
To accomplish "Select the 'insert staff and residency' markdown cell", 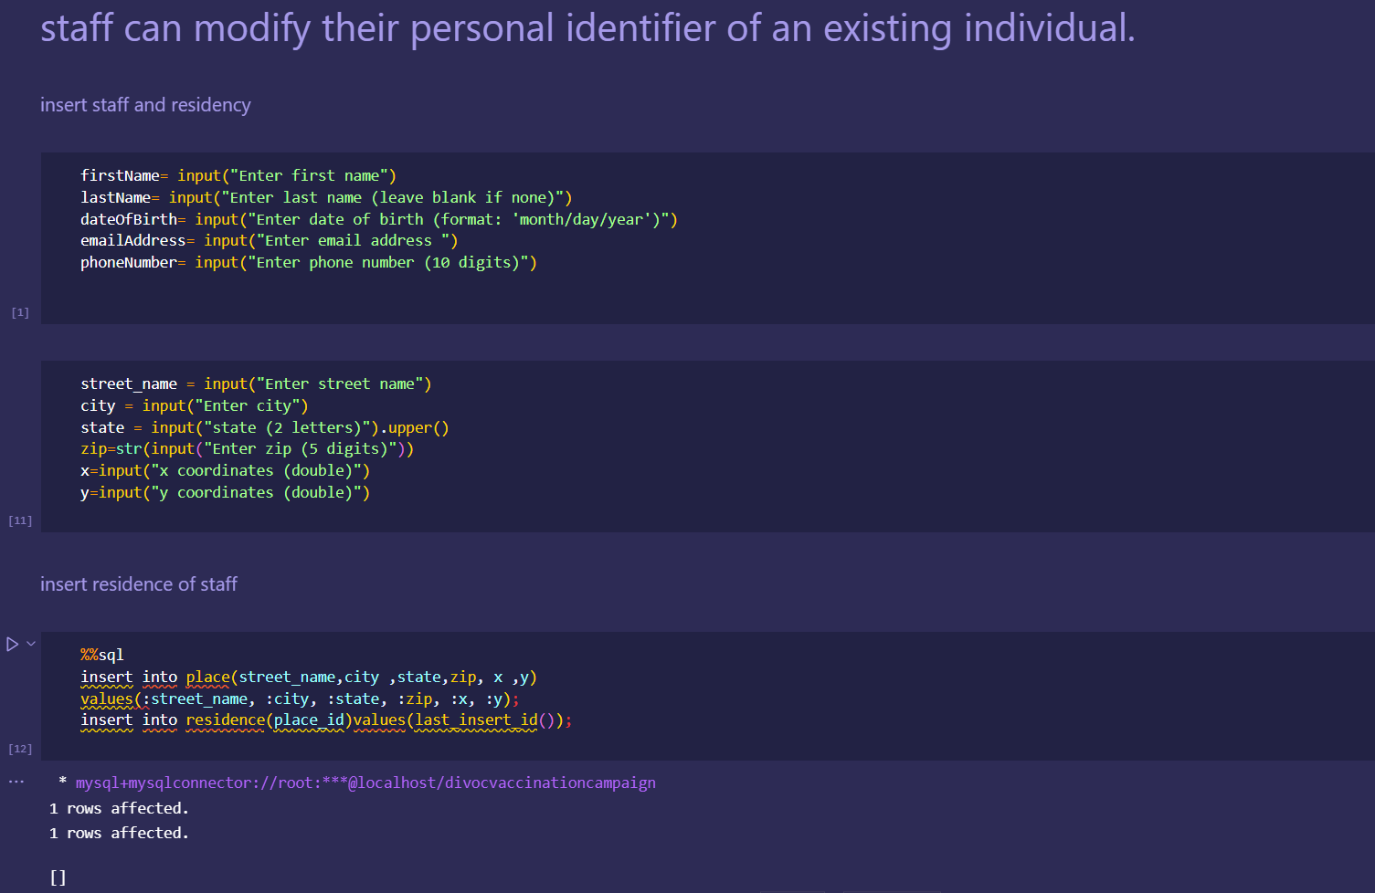I will tap(145, 105).
